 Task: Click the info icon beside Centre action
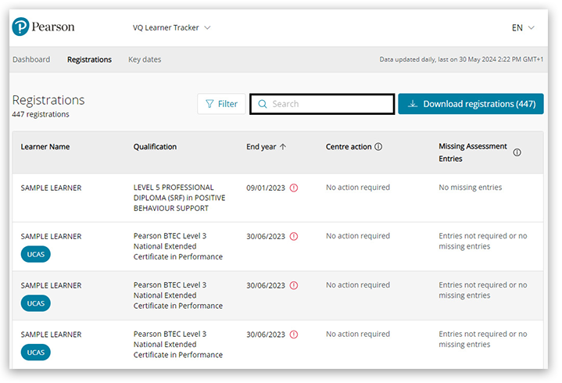(378, 147)
